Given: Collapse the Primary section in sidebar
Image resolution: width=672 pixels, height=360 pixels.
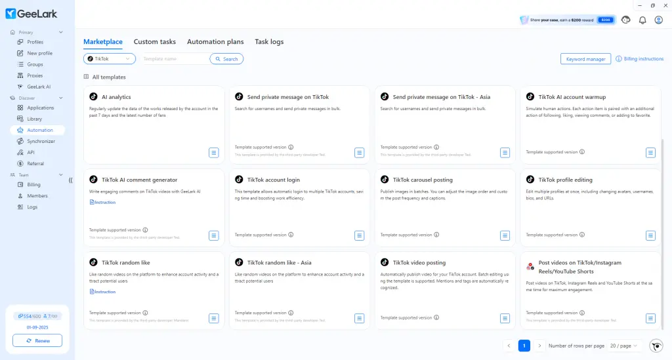Looking at the screenshot, I should (61, 32).
